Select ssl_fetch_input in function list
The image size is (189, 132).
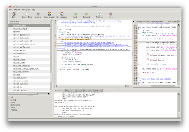(x=29, y=26)
